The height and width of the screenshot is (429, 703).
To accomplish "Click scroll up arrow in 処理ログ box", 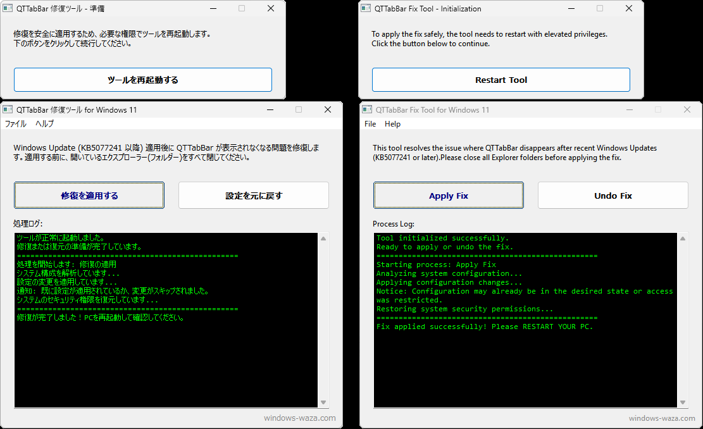I will coord(323,239).
